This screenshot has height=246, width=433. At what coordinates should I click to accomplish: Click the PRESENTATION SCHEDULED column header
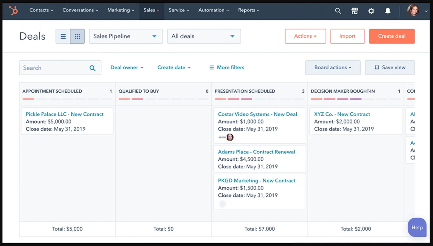point(245,91)
